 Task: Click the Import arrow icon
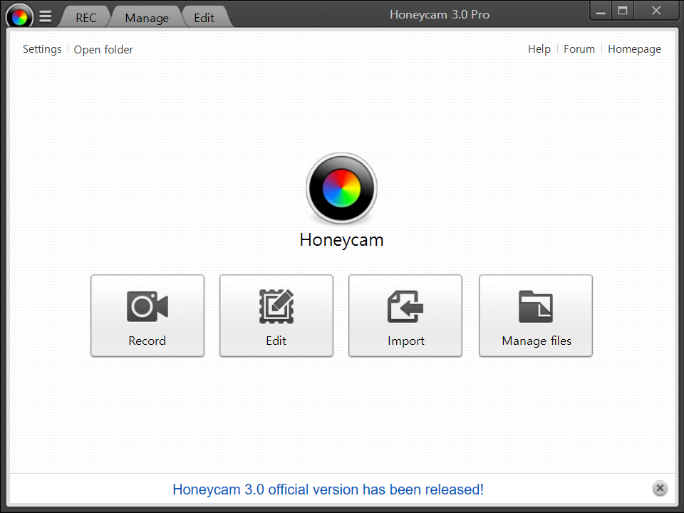pyautogui.click(x=405, y=305)
